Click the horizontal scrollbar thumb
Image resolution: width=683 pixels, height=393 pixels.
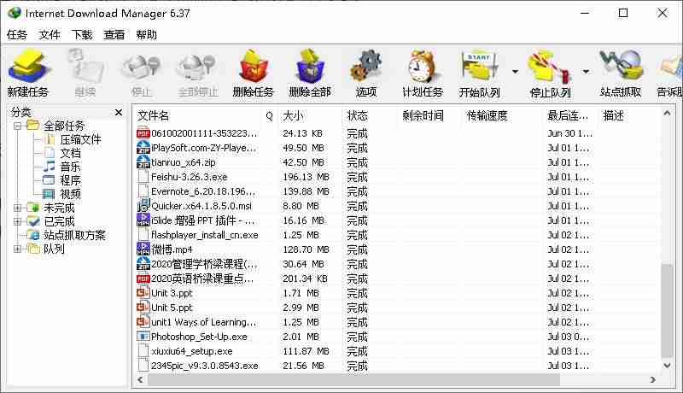[x=353, y=379]
